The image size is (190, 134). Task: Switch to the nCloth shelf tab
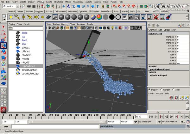click(156, 11)
